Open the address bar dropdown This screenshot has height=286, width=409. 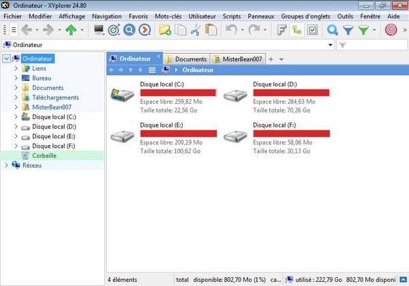point(331,45)
